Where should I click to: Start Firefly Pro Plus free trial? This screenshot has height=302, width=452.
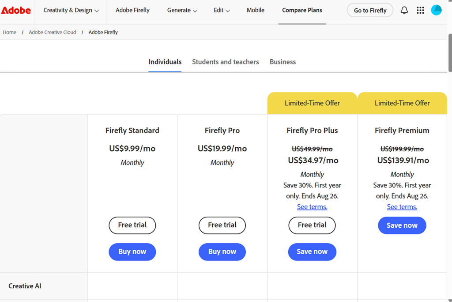312,225
